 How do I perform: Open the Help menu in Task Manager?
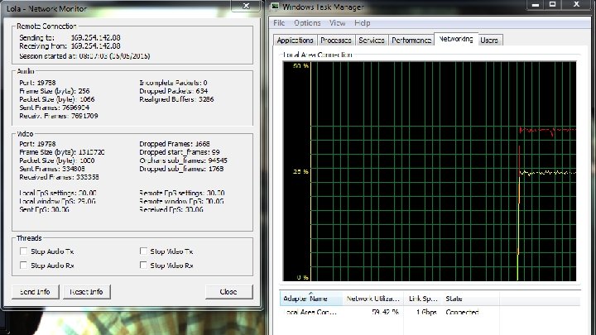coord(363,23)
